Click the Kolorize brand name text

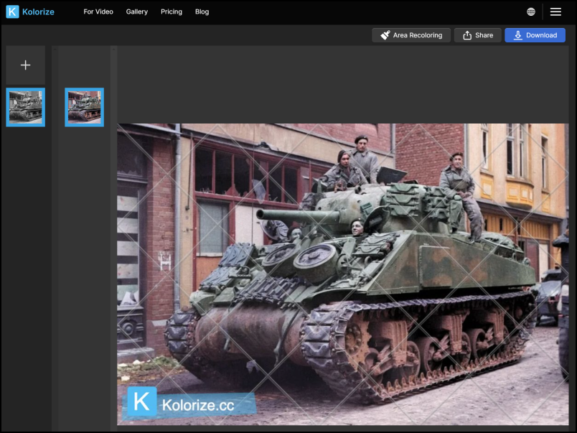39,11
